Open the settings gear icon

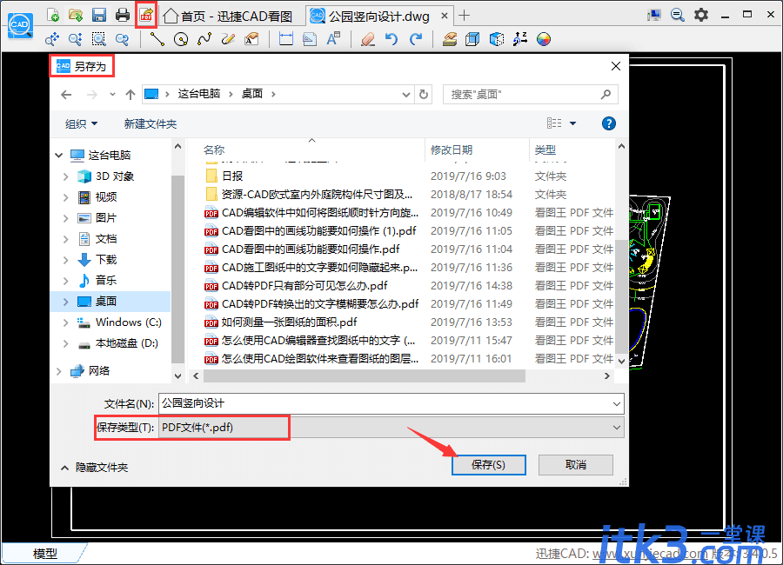[701, 15]
